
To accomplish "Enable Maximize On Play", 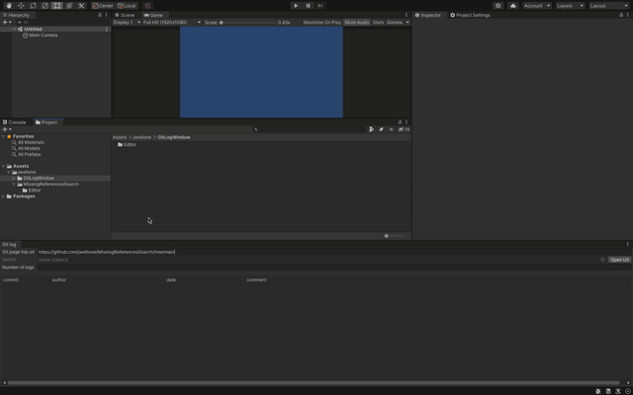I will pyautogui.click(x=321, y=22).
